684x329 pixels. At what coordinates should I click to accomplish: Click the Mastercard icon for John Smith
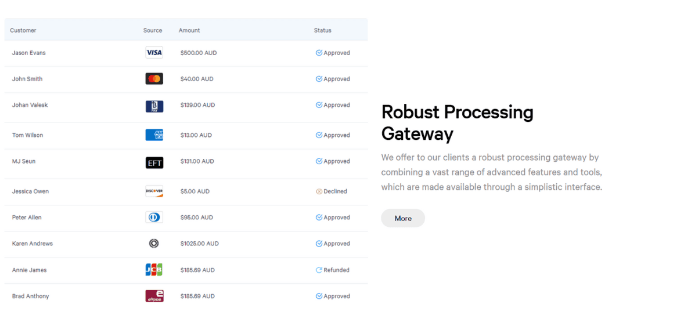(x=154, y=79)
